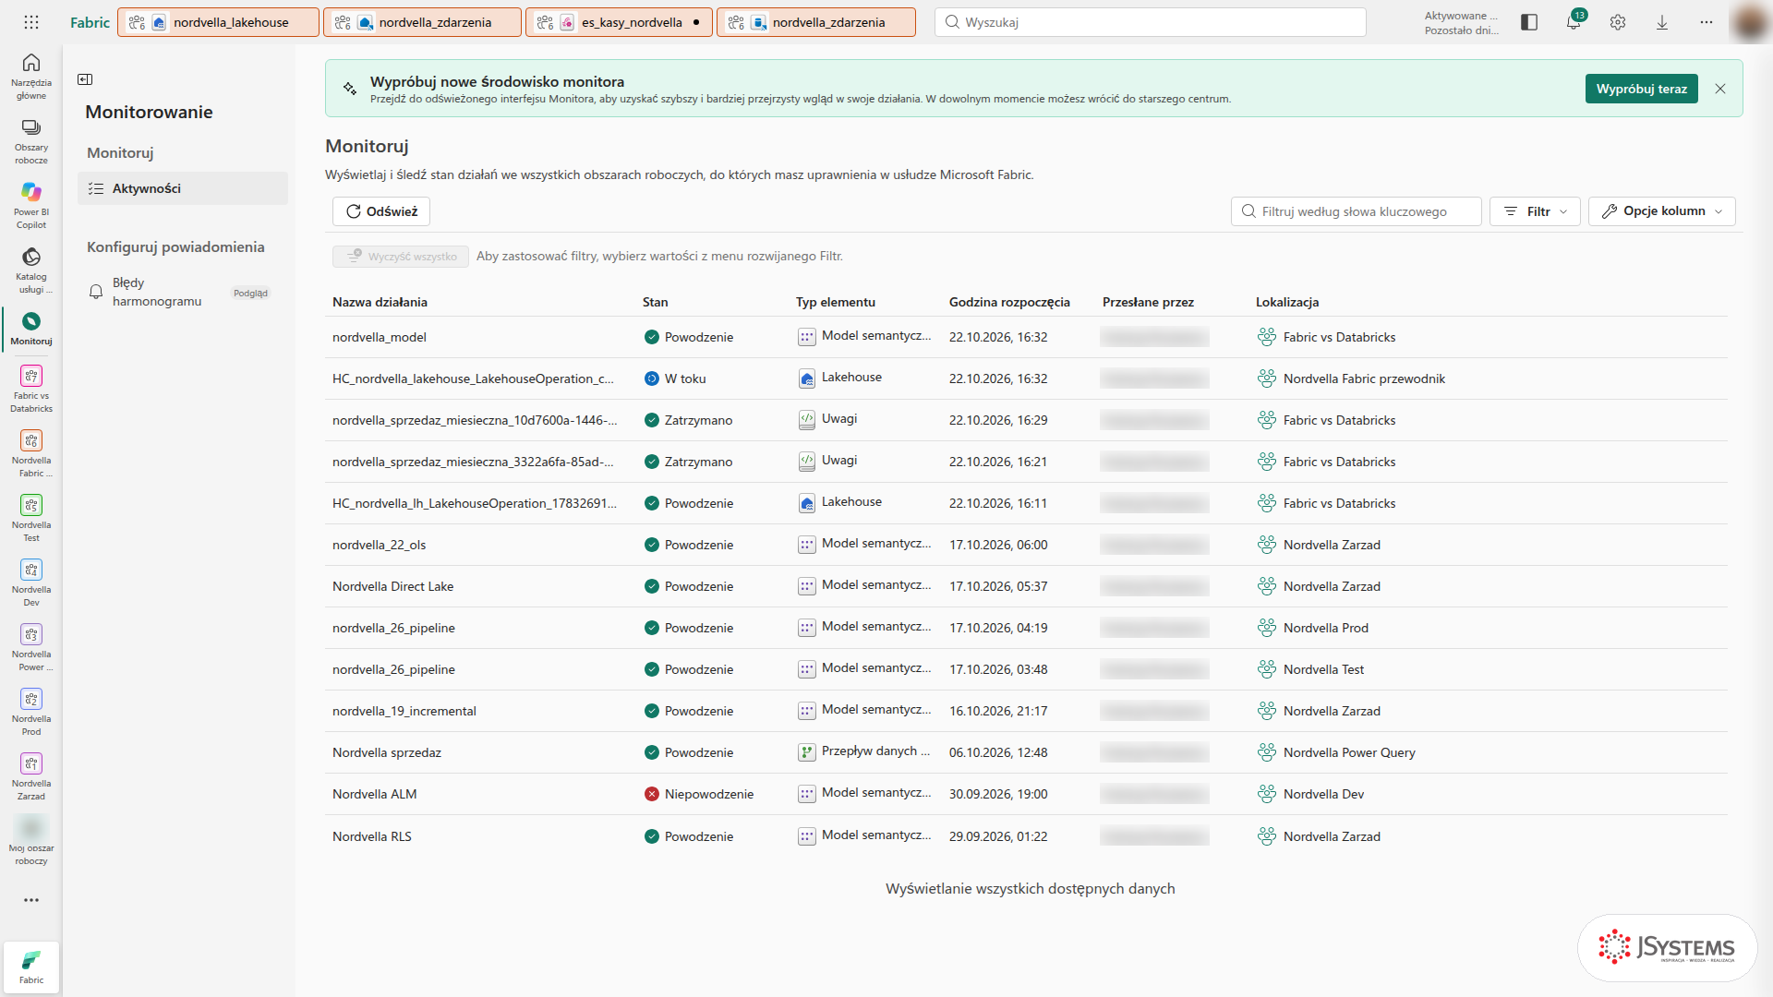Open the Filtr dropdown

click(x=1535, y=211)
